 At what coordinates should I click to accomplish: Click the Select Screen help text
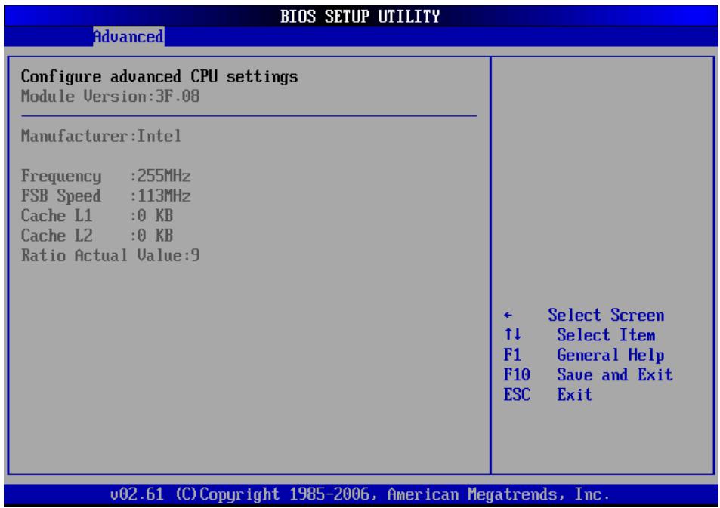[x=606, y=316]
